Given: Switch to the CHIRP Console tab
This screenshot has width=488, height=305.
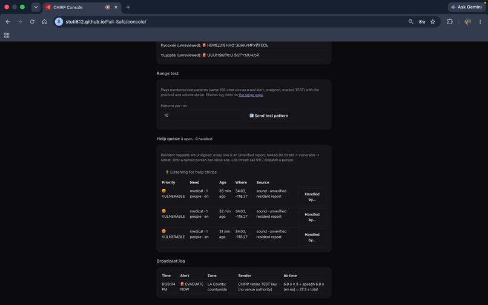Looking at the screenshot, I should coord(82,7).
